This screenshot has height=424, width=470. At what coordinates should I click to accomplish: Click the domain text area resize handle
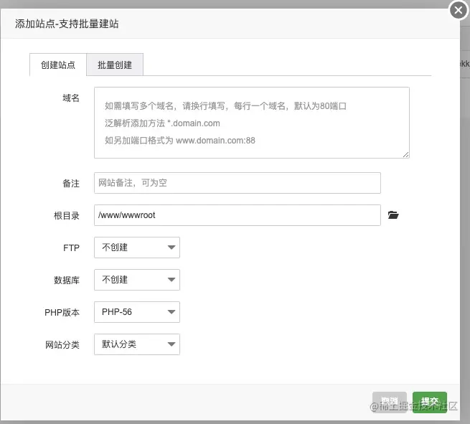[406, 155]
